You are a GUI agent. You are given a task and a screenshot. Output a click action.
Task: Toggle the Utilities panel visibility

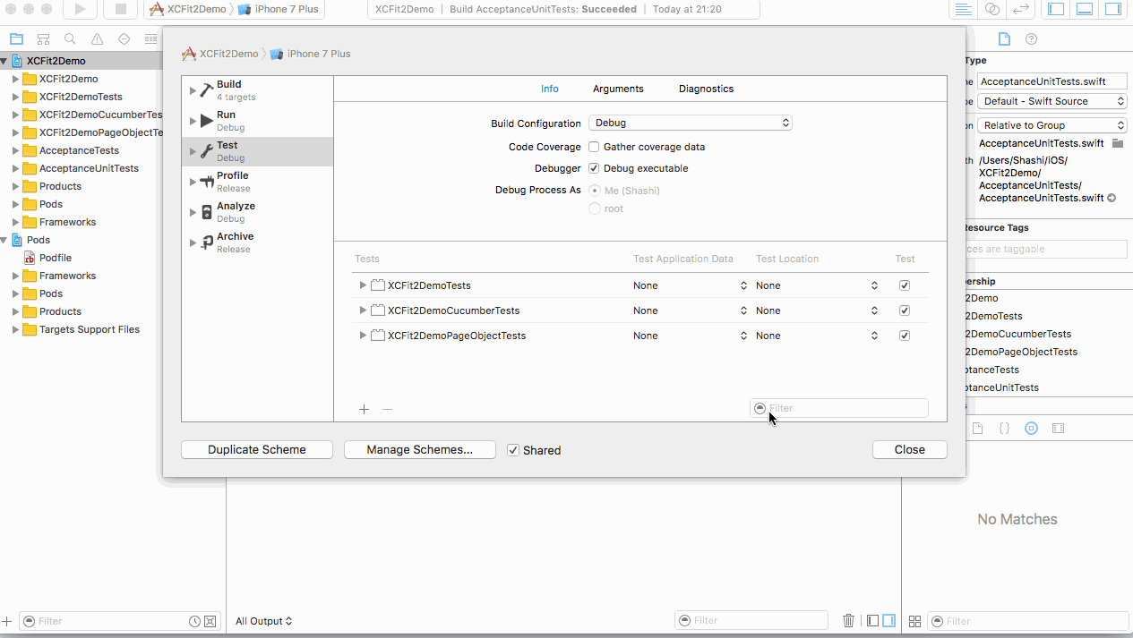coord(1113,10)
